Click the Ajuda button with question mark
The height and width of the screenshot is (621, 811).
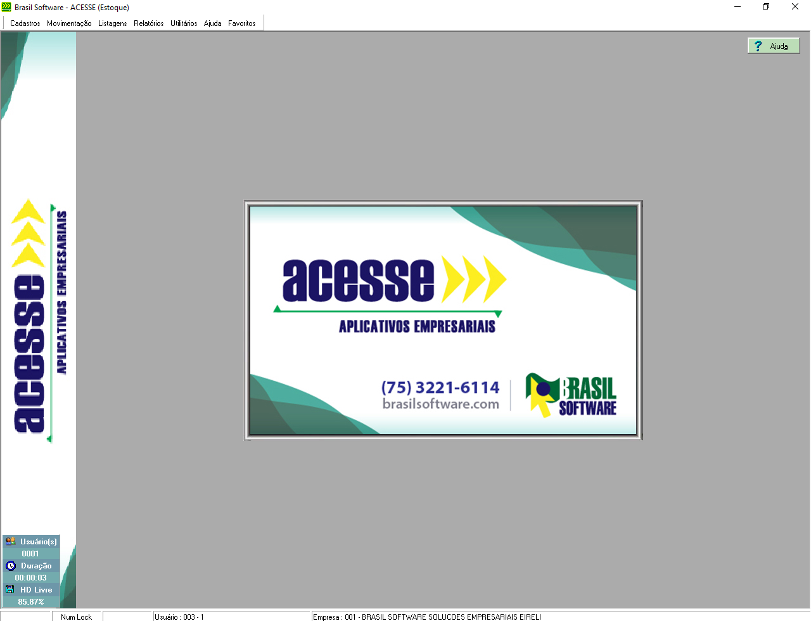pyautogui.click(x=774, y=46)
